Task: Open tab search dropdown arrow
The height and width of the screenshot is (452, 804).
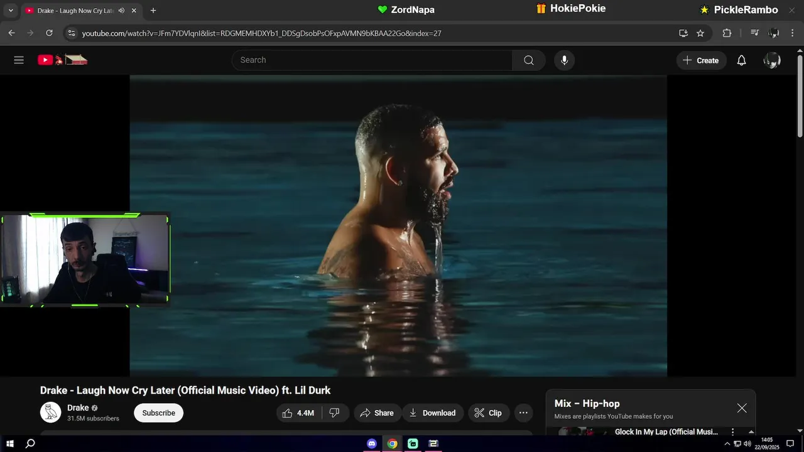Action: click(x=11, y=11)
